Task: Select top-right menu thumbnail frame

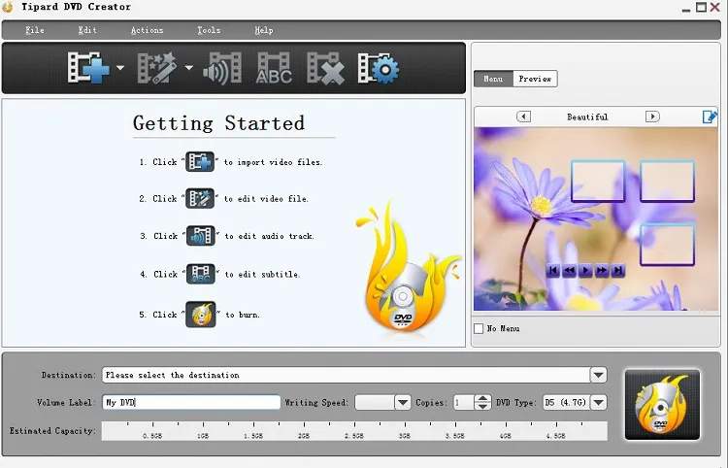Action: coord(667,181)
